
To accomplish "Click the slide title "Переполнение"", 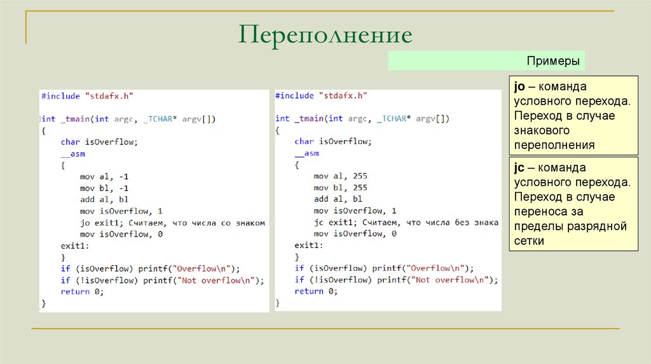I will 325,34.
